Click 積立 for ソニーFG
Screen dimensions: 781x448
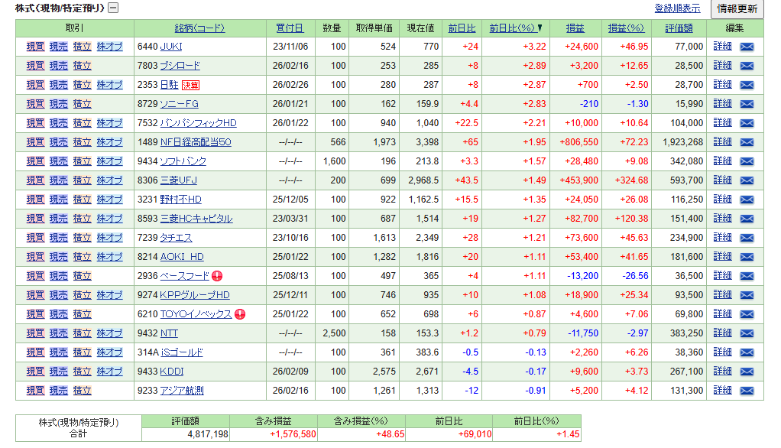[x=82, y=104]
